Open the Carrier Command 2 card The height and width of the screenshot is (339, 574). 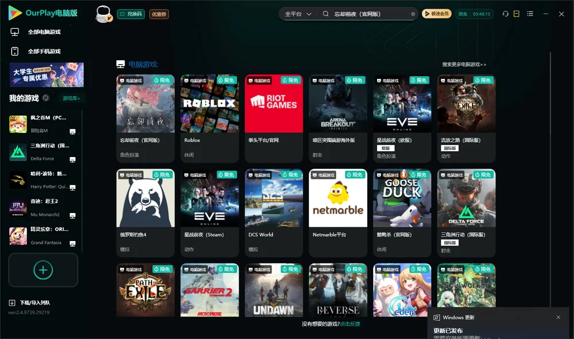click(210, 290)
